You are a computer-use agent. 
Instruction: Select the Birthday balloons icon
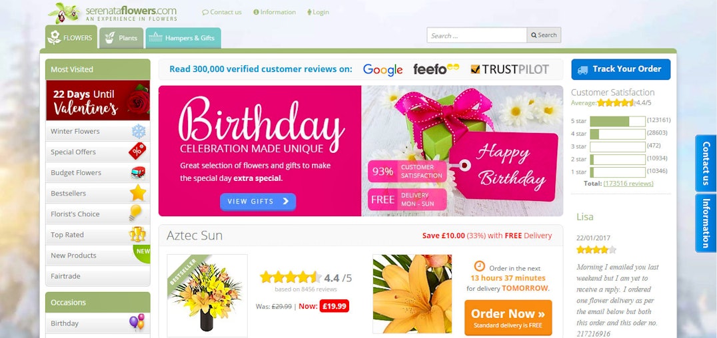coord(137,321)
